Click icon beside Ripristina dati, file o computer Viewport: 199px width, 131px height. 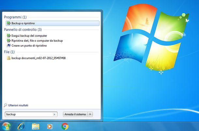[x=8, y=41]
